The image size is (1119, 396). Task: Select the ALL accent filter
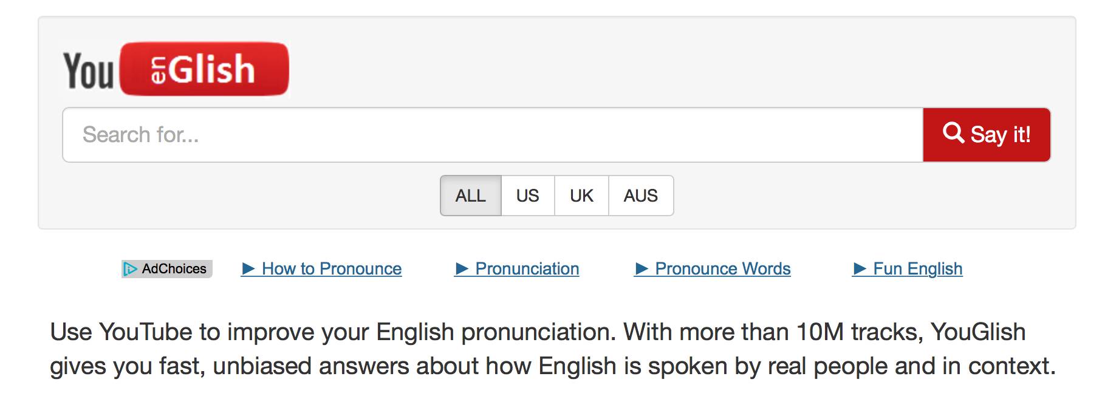click(470, 196)
